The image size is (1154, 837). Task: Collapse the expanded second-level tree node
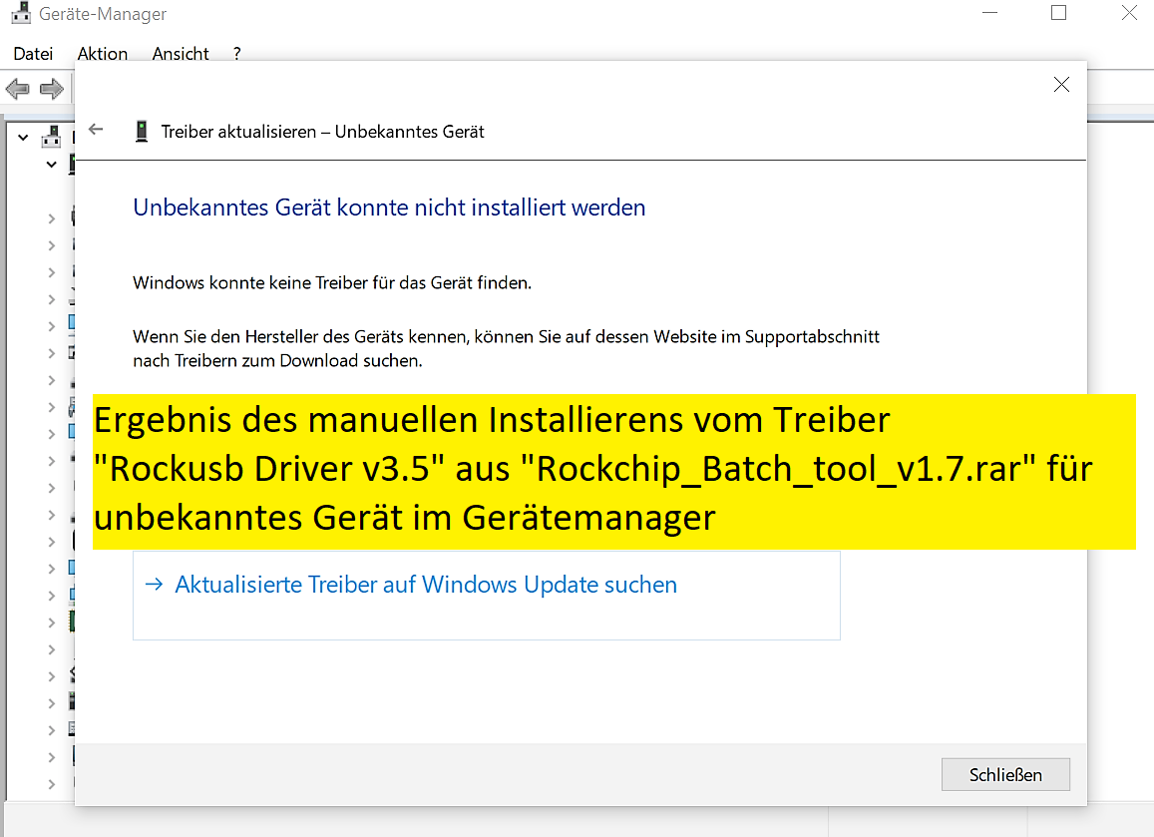point(52,165)
